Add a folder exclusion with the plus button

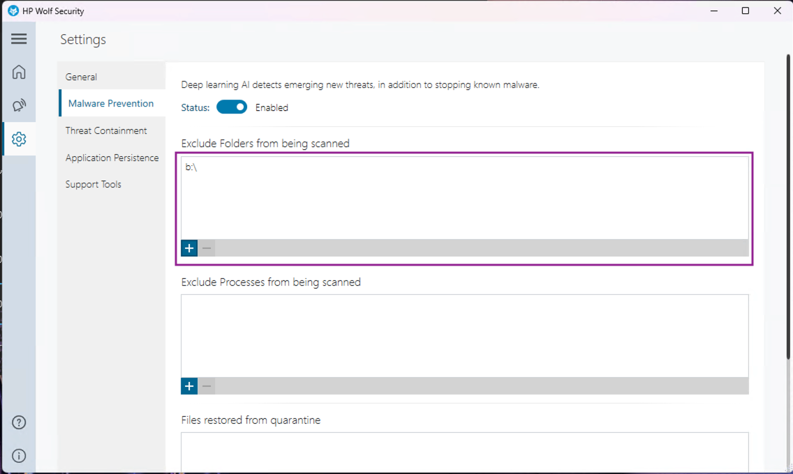[x=189, y=248]
